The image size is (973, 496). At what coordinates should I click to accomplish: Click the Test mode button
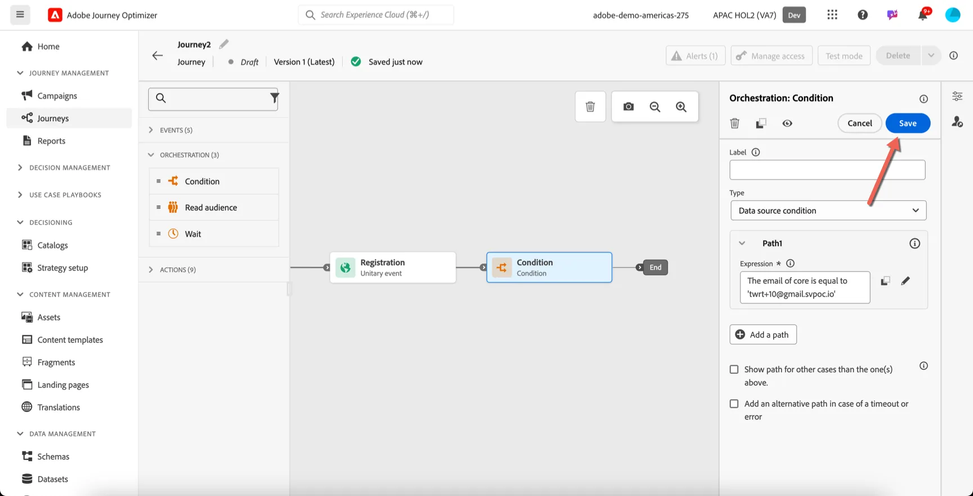pos(844,55)
